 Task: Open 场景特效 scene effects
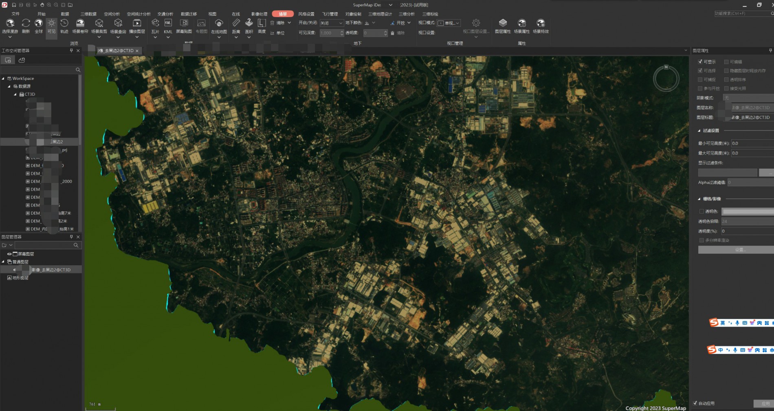coord(541,26)
